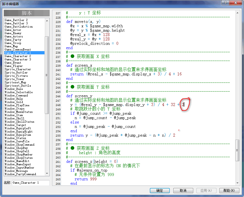The width and height of the screenshot is (244, 197).
Task: Open help with 帮助(H) button
Action: click(x=229, y=190)
